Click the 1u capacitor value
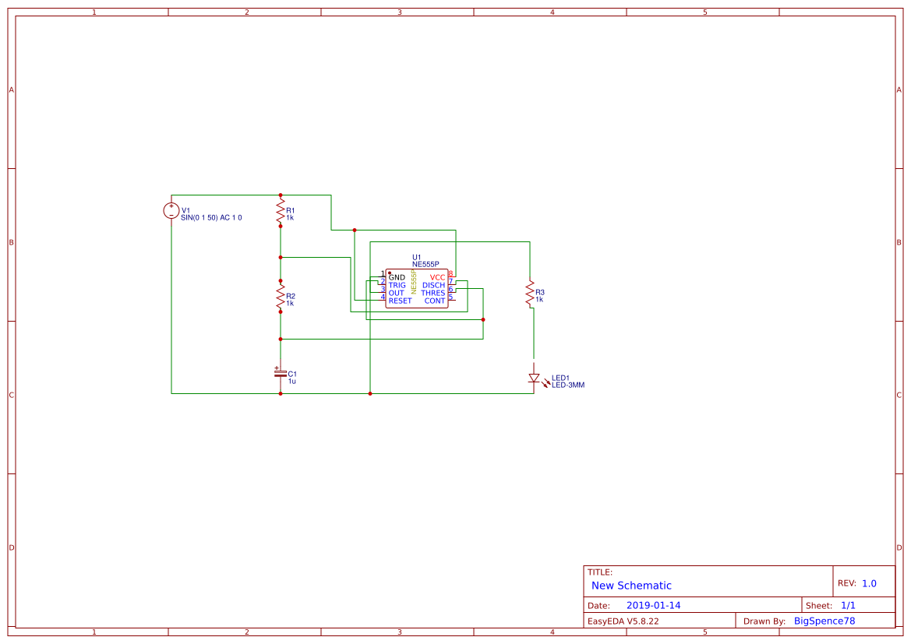This screenshot has height=644, width=911. point(291,381)
